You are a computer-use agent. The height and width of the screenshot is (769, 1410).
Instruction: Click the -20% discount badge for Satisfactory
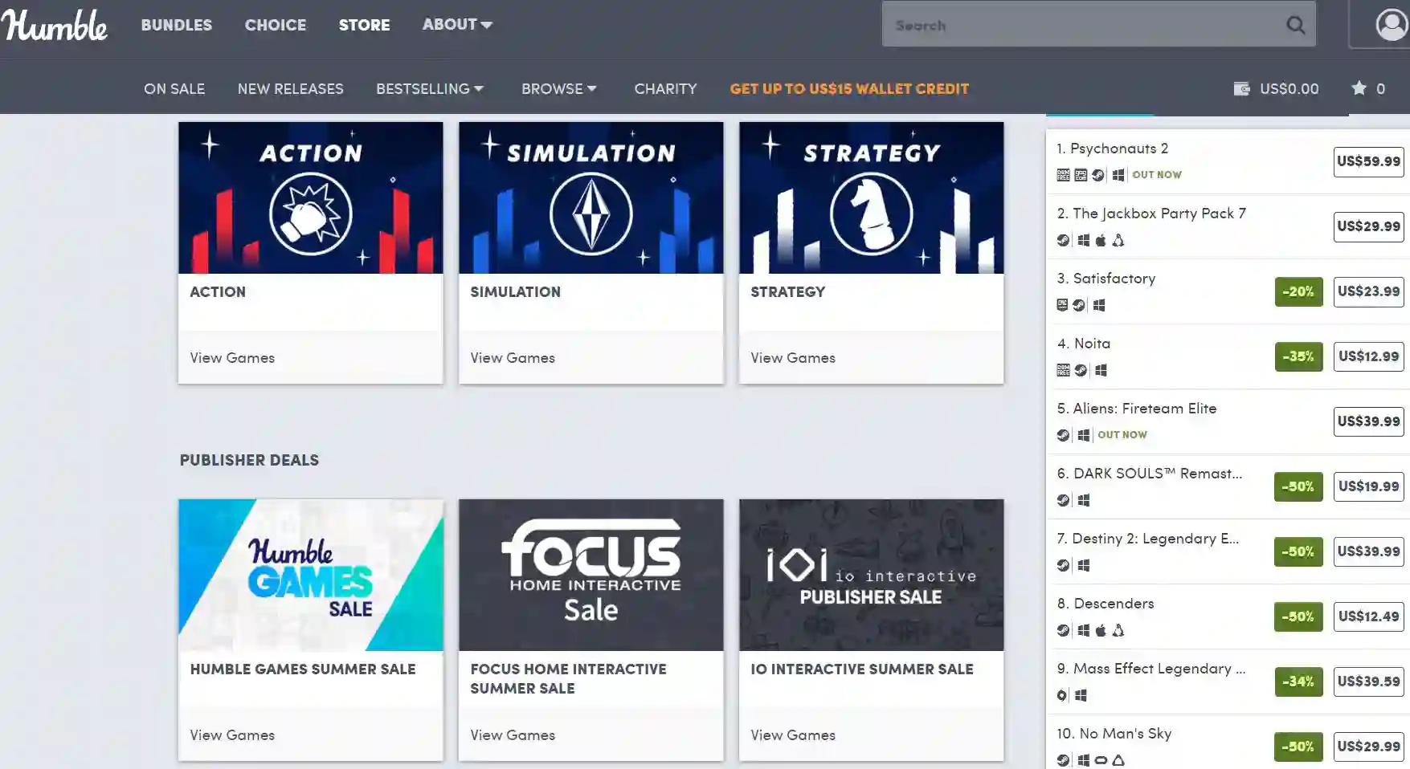click(x=1298, y=291)
